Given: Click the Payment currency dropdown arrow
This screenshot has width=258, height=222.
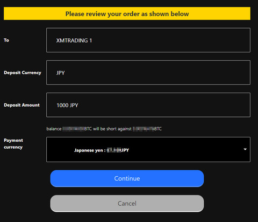Looking at the screenshot, I should 245,149.
